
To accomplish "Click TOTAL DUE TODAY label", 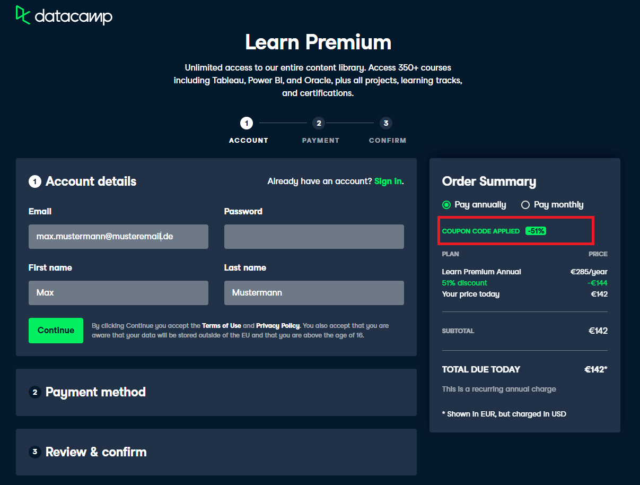I will (x=481, y=369).
